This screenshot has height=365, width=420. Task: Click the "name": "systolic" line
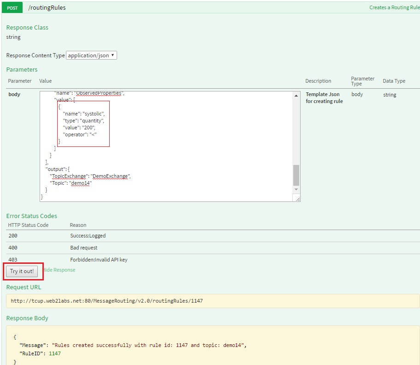tap(83, 114)
